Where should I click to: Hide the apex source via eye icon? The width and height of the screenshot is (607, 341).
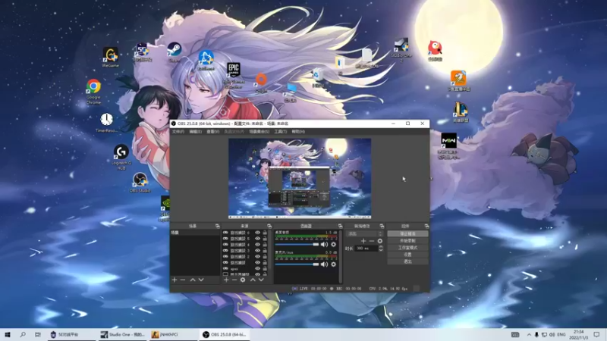(x=257, y=268)
